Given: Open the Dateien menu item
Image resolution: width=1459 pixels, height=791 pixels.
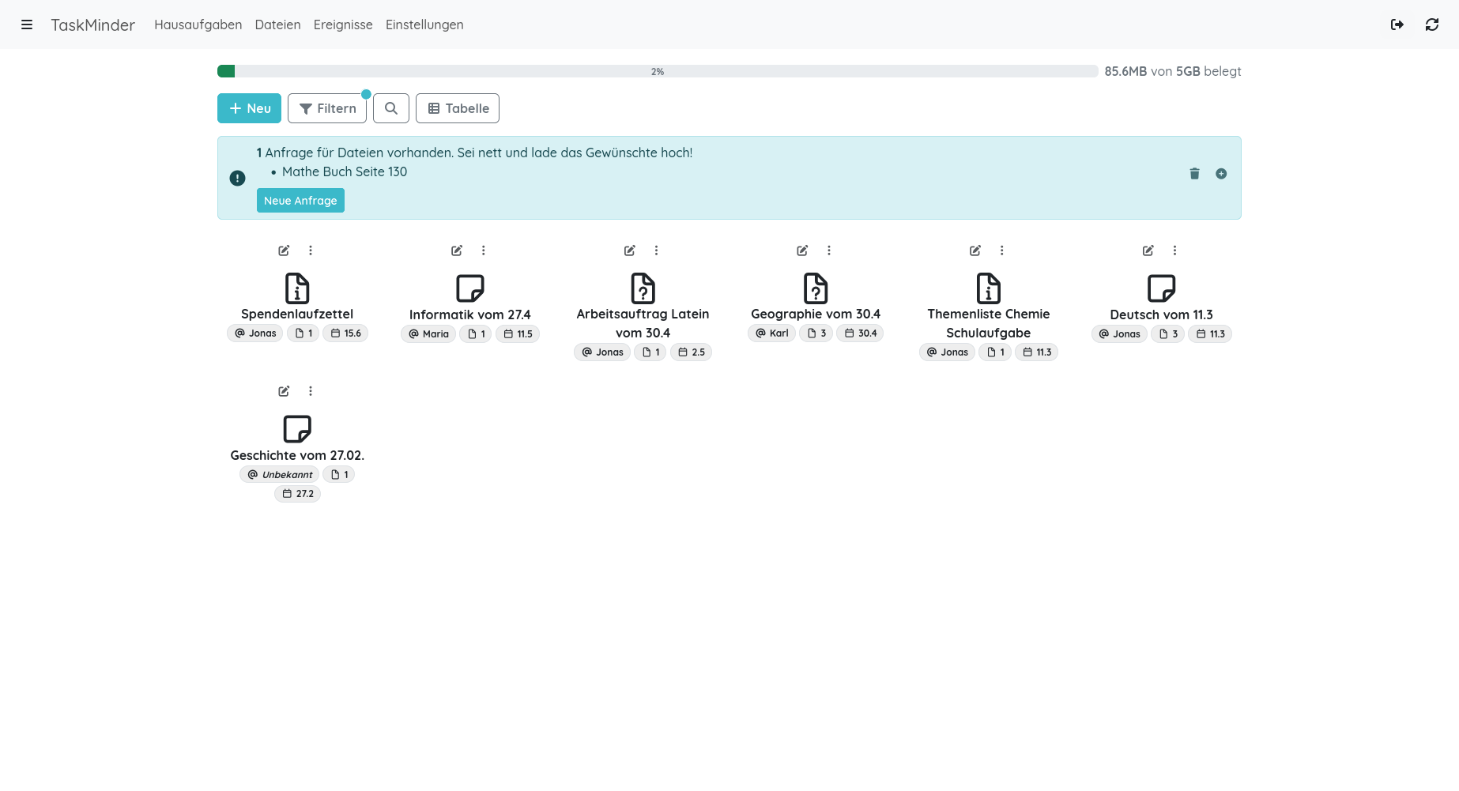Looking at the screenshot, I should (277, 24).
